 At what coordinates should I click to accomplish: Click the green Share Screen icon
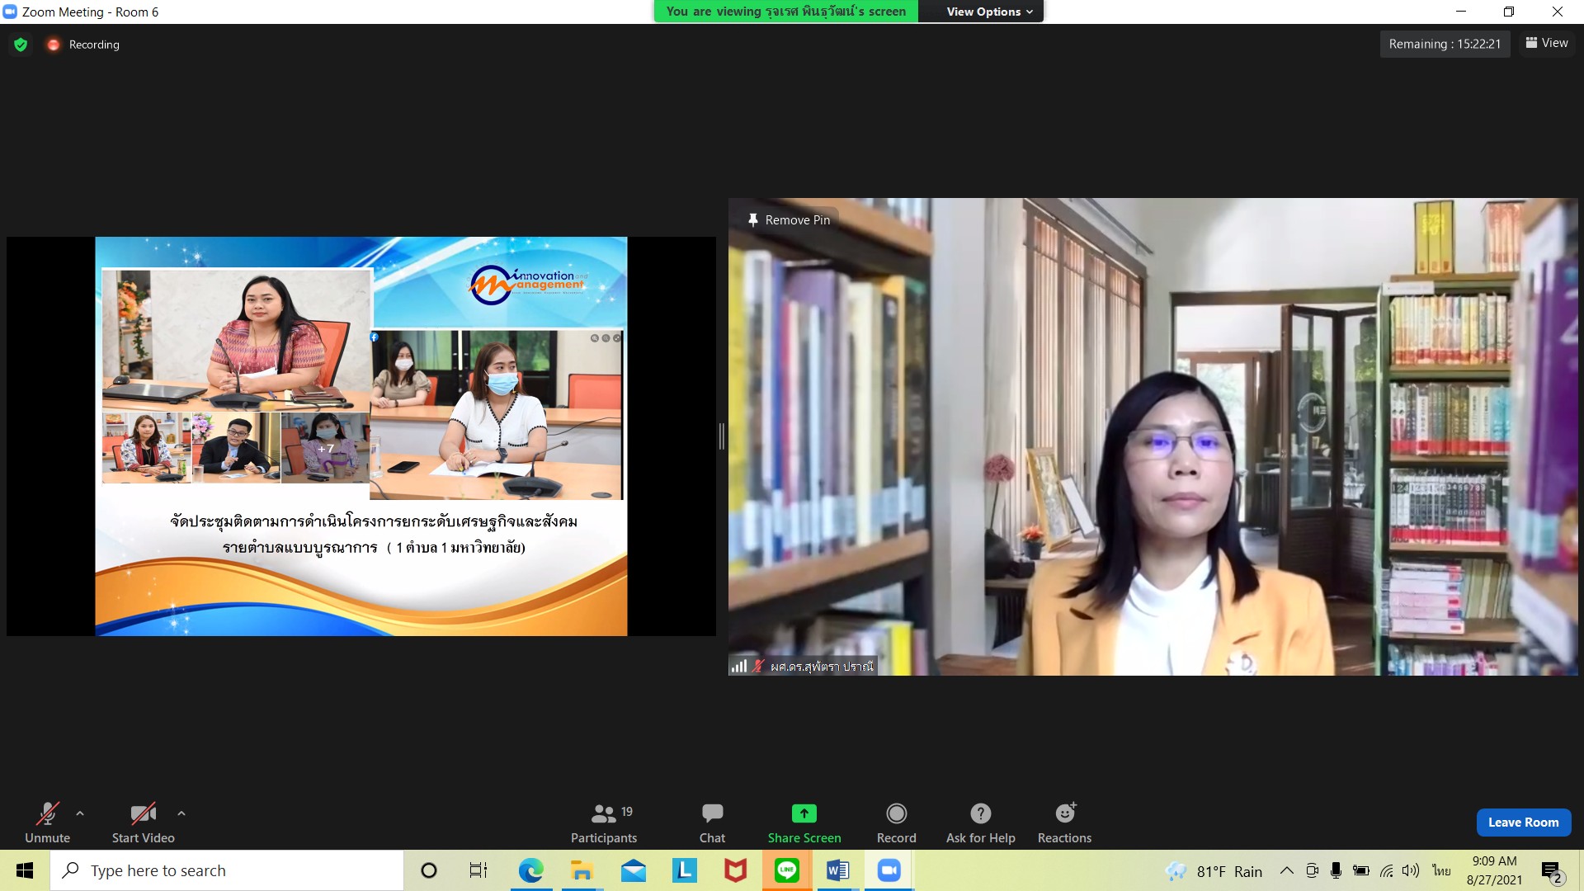click(x=804, y=813)
